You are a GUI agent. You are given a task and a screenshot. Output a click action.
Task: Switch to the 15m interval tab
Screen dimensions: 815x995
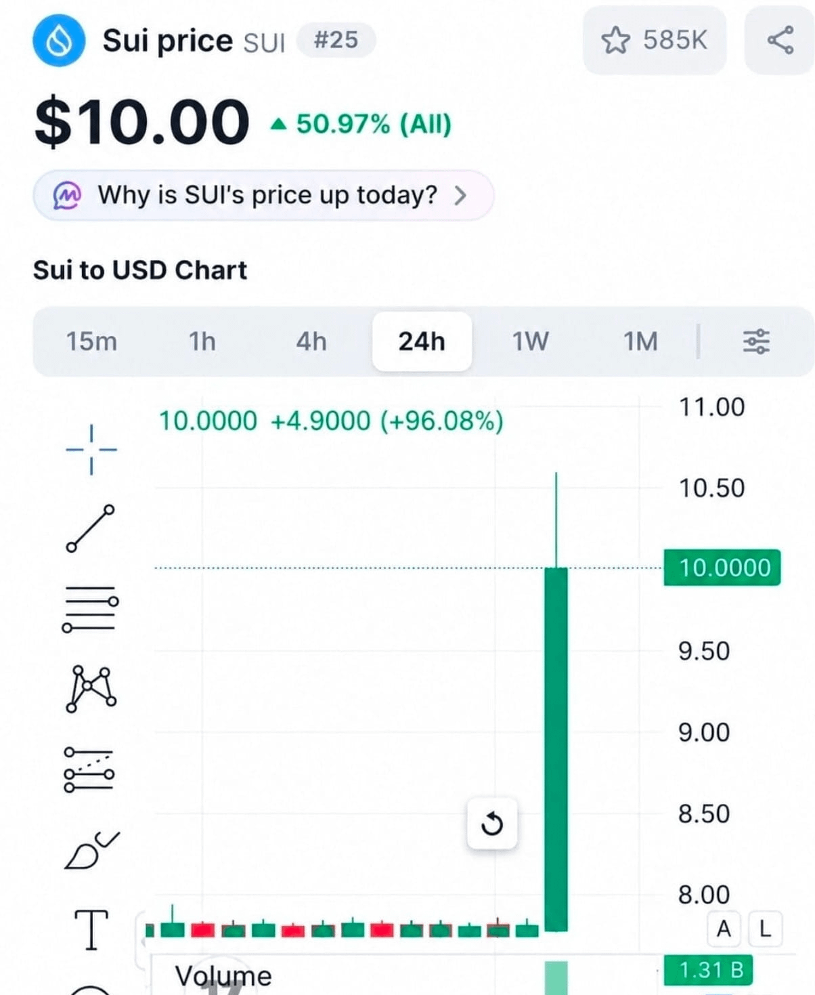point(91,341)
